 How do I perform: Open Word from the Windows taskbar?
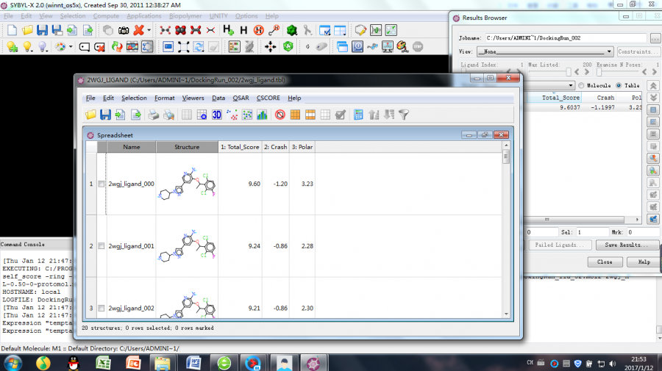193,363
